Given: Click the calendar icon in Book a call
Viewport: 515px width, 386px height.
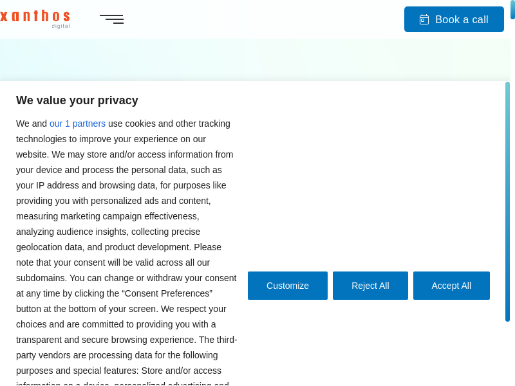Looking at the screenshot, I should coord(424,20).
